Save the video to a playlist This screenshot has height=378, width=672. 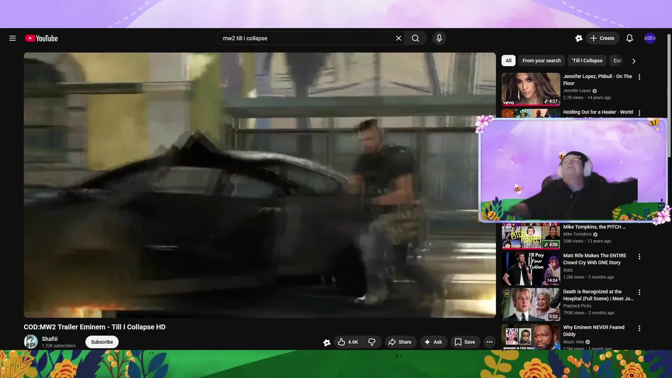point(465,342)
